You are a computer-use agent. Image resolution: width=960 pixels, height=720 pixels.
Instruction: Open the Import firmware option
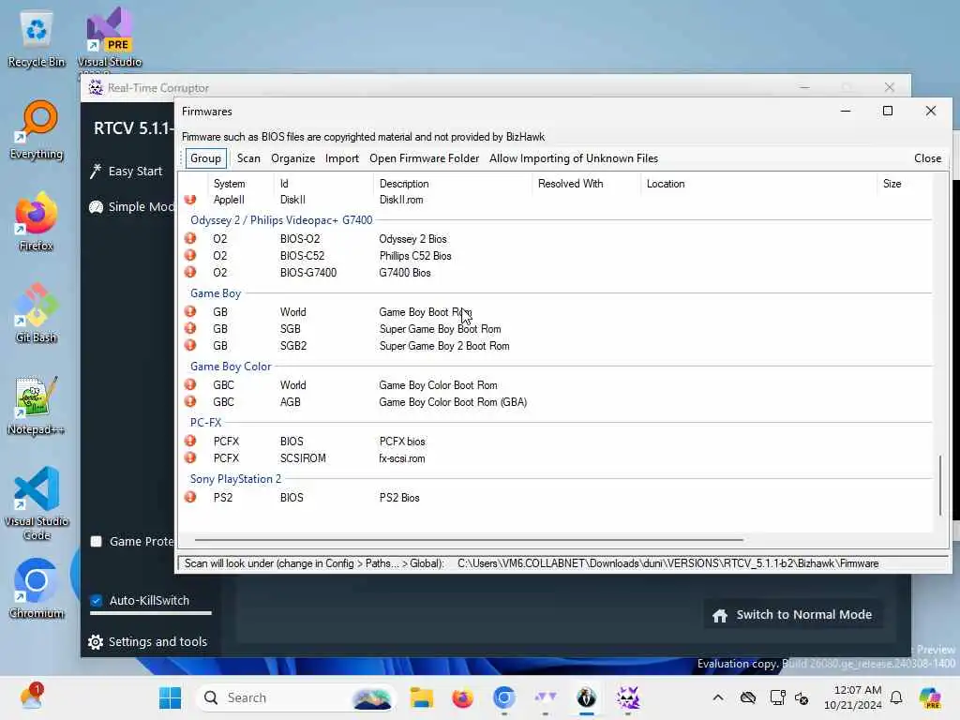pyautogui.click(x=341, y=158)
